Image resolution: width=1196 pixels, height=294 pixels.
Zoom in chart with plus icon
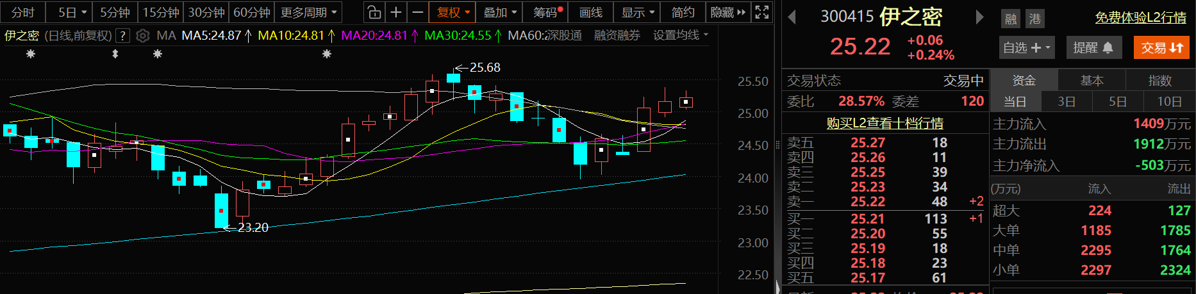tap(396, 12)
